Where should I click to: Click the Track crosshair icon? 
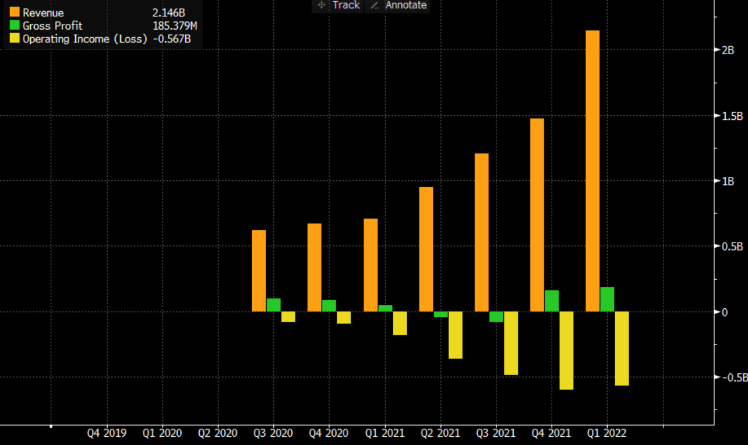point(321,5)
